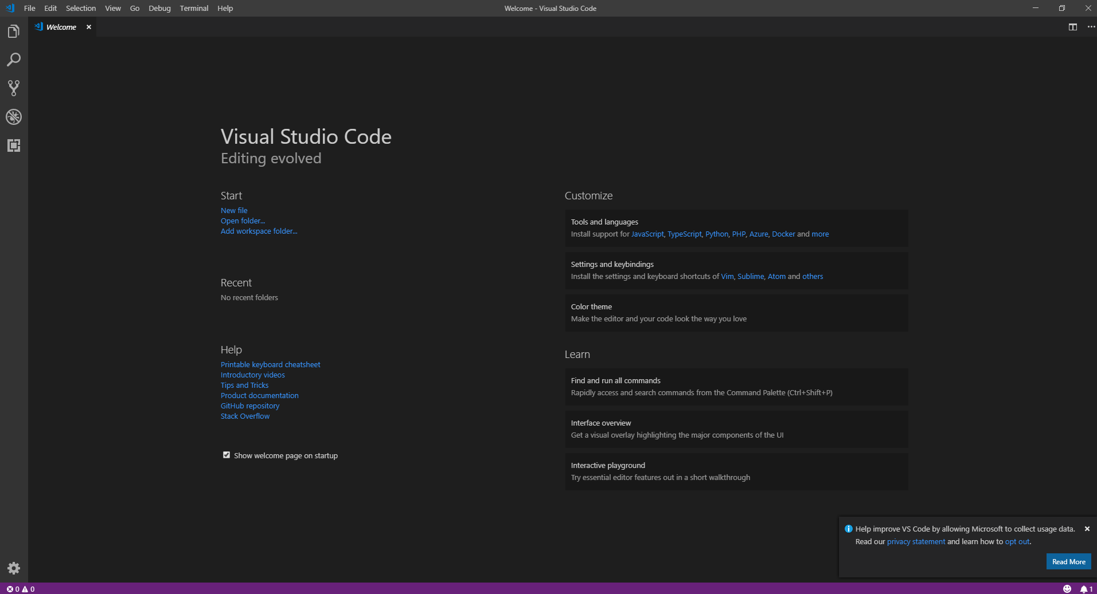The width and height of the screenshot is (1097, 594).
Task: Open Tips and Tricks link
Action: 245,385
